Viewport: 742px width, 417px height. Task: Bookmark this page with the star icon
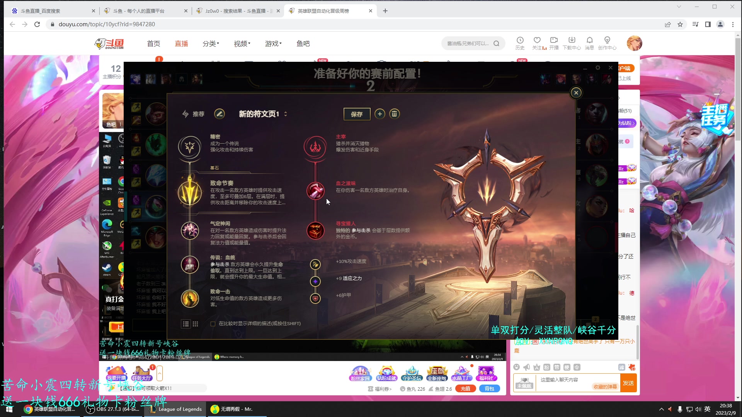coord(680,24)
